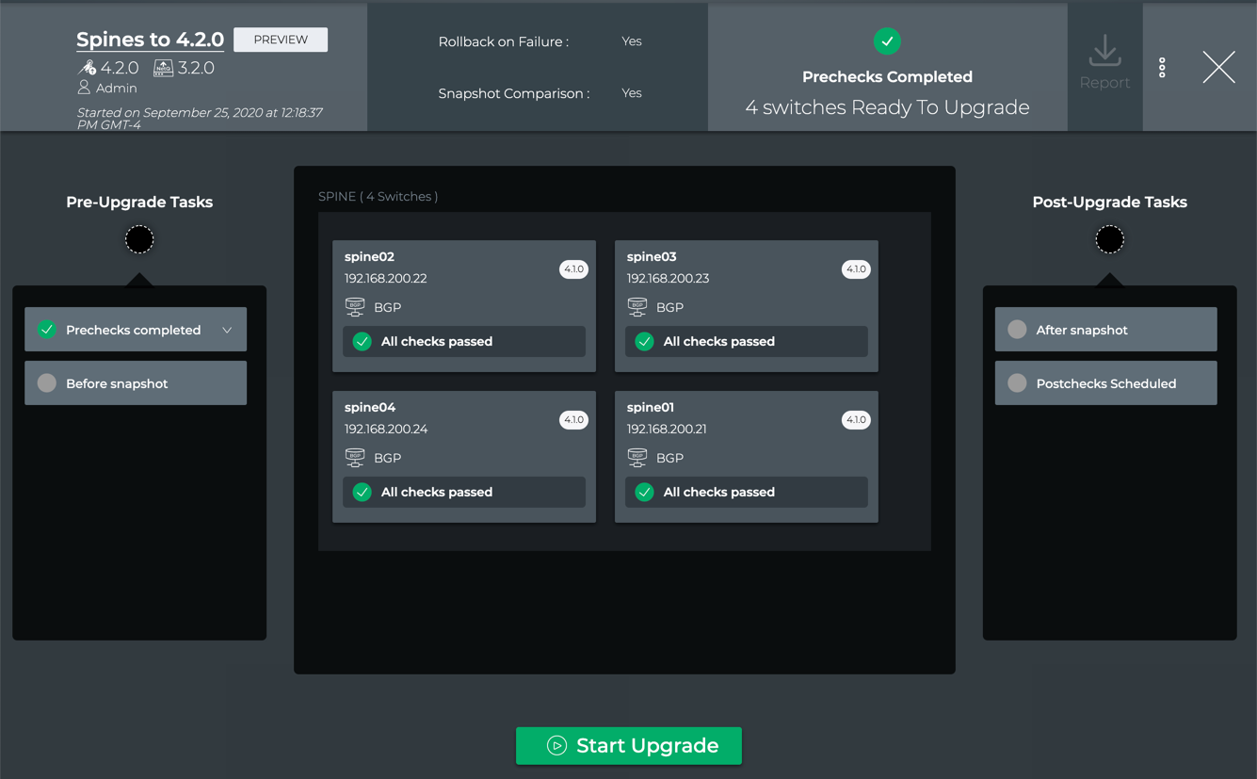Click the Report download icon

coord(1104,52)
